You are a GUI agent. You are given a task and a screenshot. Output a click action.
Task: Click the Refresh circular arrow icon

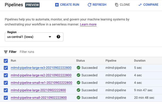tap(90, 5)
